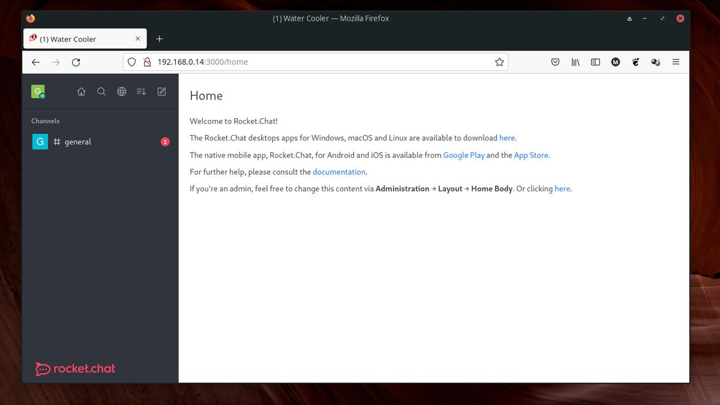The width and height of the screenshot is (720, 405).
Task: Click the unread badge on general channel
Action: (165, 142)
